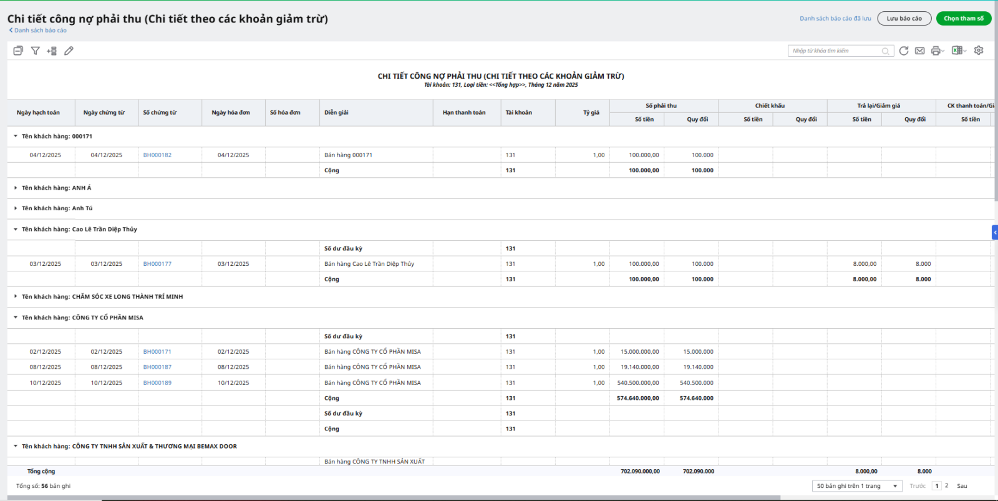This screenshot has width=998, height=501.
Task: Click the collapse all groups icon
Action: pyautogui.click(x=18, y=51)
